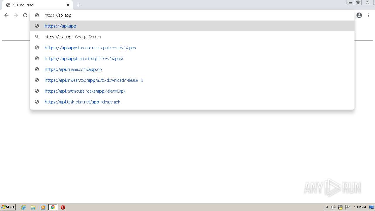Switch to Chrome in the taskbar
Viewport: 375px width, 211px height.
(x=53, y=207)
